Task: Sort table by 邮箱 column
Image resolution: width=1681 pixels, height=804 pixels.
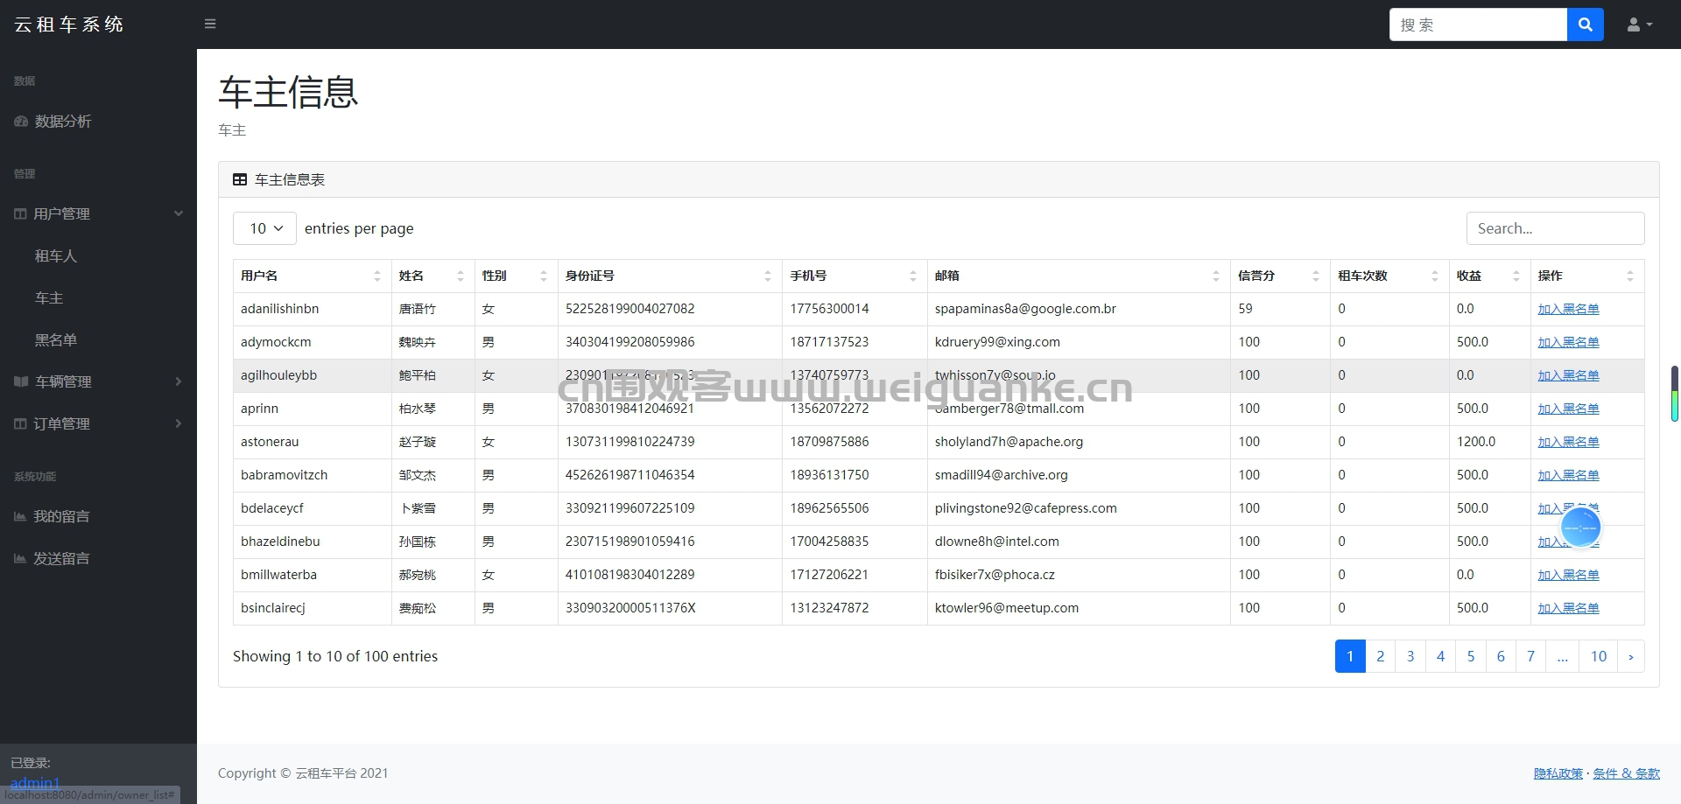Action: click(1079, 276)
